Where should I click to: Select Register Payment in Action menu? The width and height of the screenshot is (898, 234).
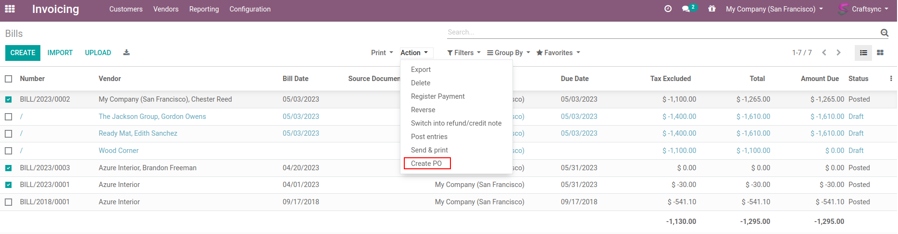coord(437,96)
